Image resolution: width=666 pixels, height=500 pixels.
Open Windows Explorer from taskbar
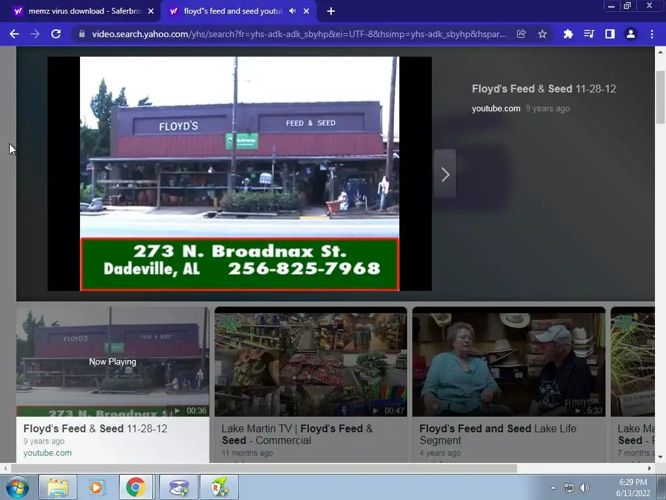[58, 487]
